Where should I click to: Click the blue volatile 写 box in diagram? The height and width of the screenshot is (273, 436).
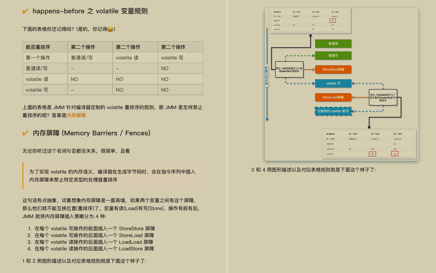[x=333, y=84]
